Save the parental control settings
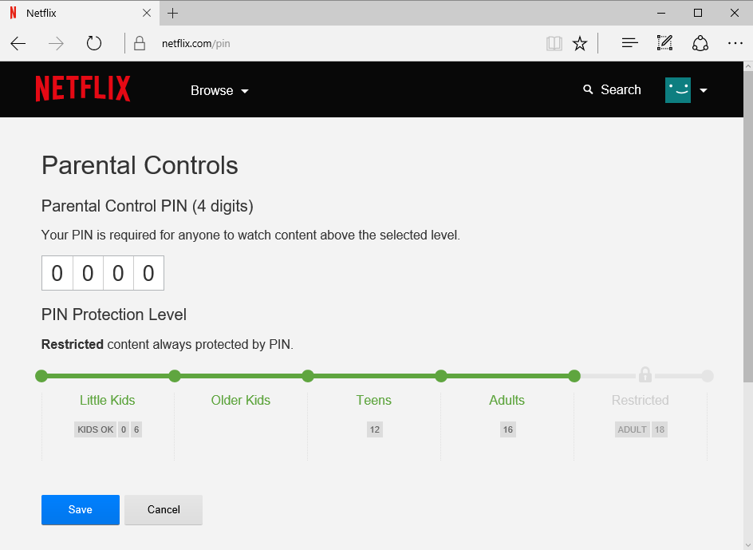Image resolution: width=753 pixels, height=550 pixels. [x=81, y=509]
